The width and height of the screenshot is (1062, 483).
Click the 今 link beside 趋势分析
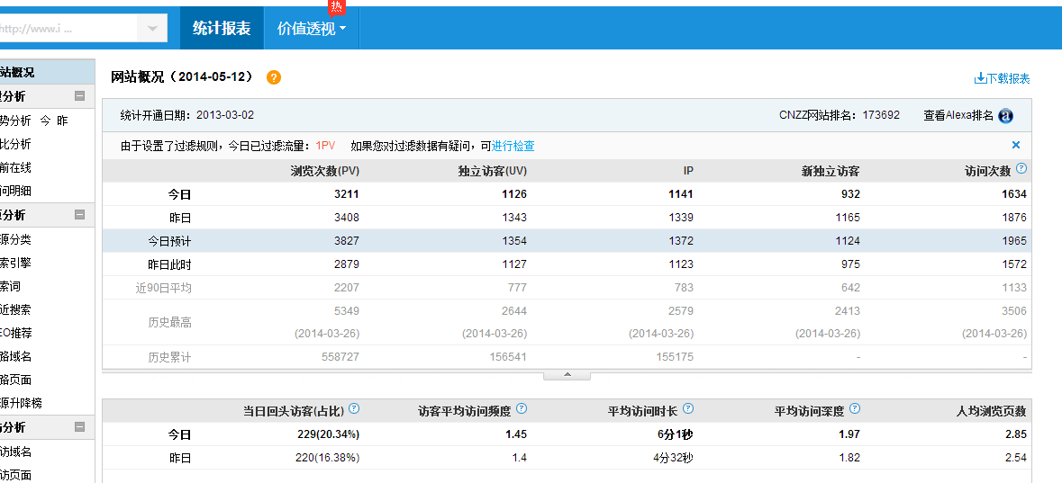pos(45,121)
